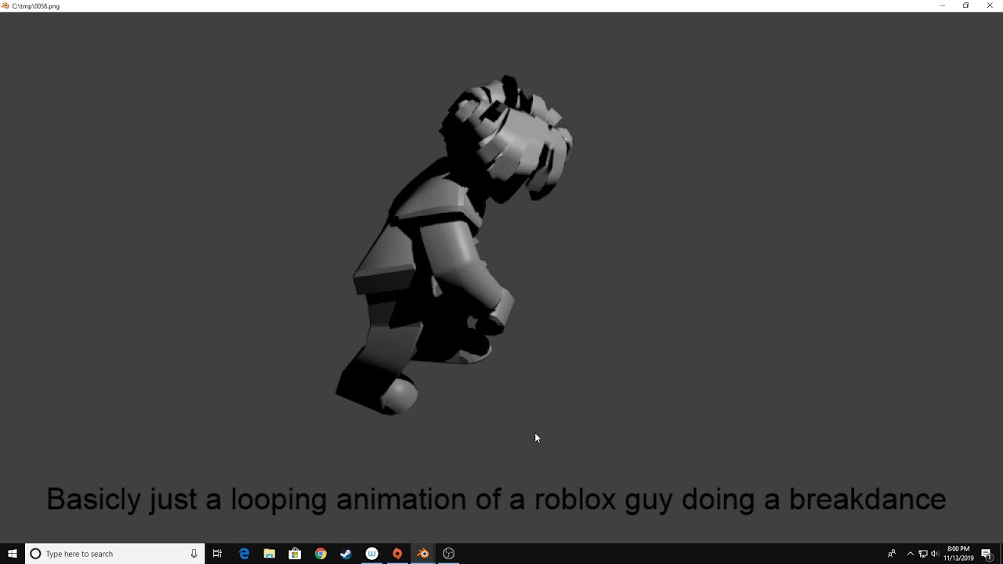This screenshot has width=1003, height=564.
Task: Open the Action Center notifications icon
Action: [987, 554]
